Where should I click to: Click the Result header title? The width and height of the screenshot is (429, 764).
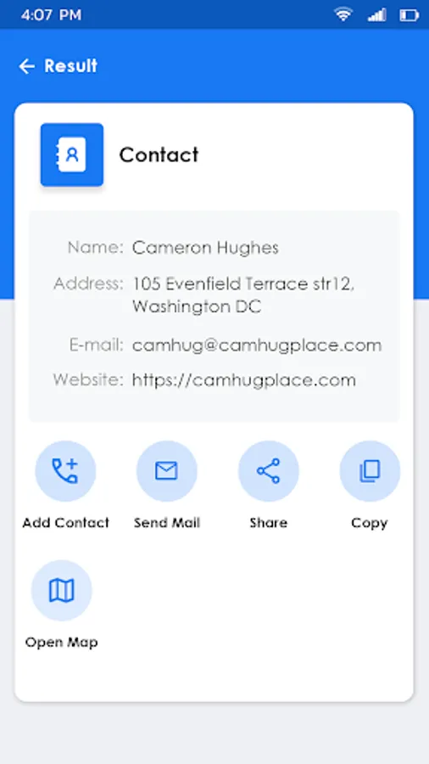click(71, 65)
